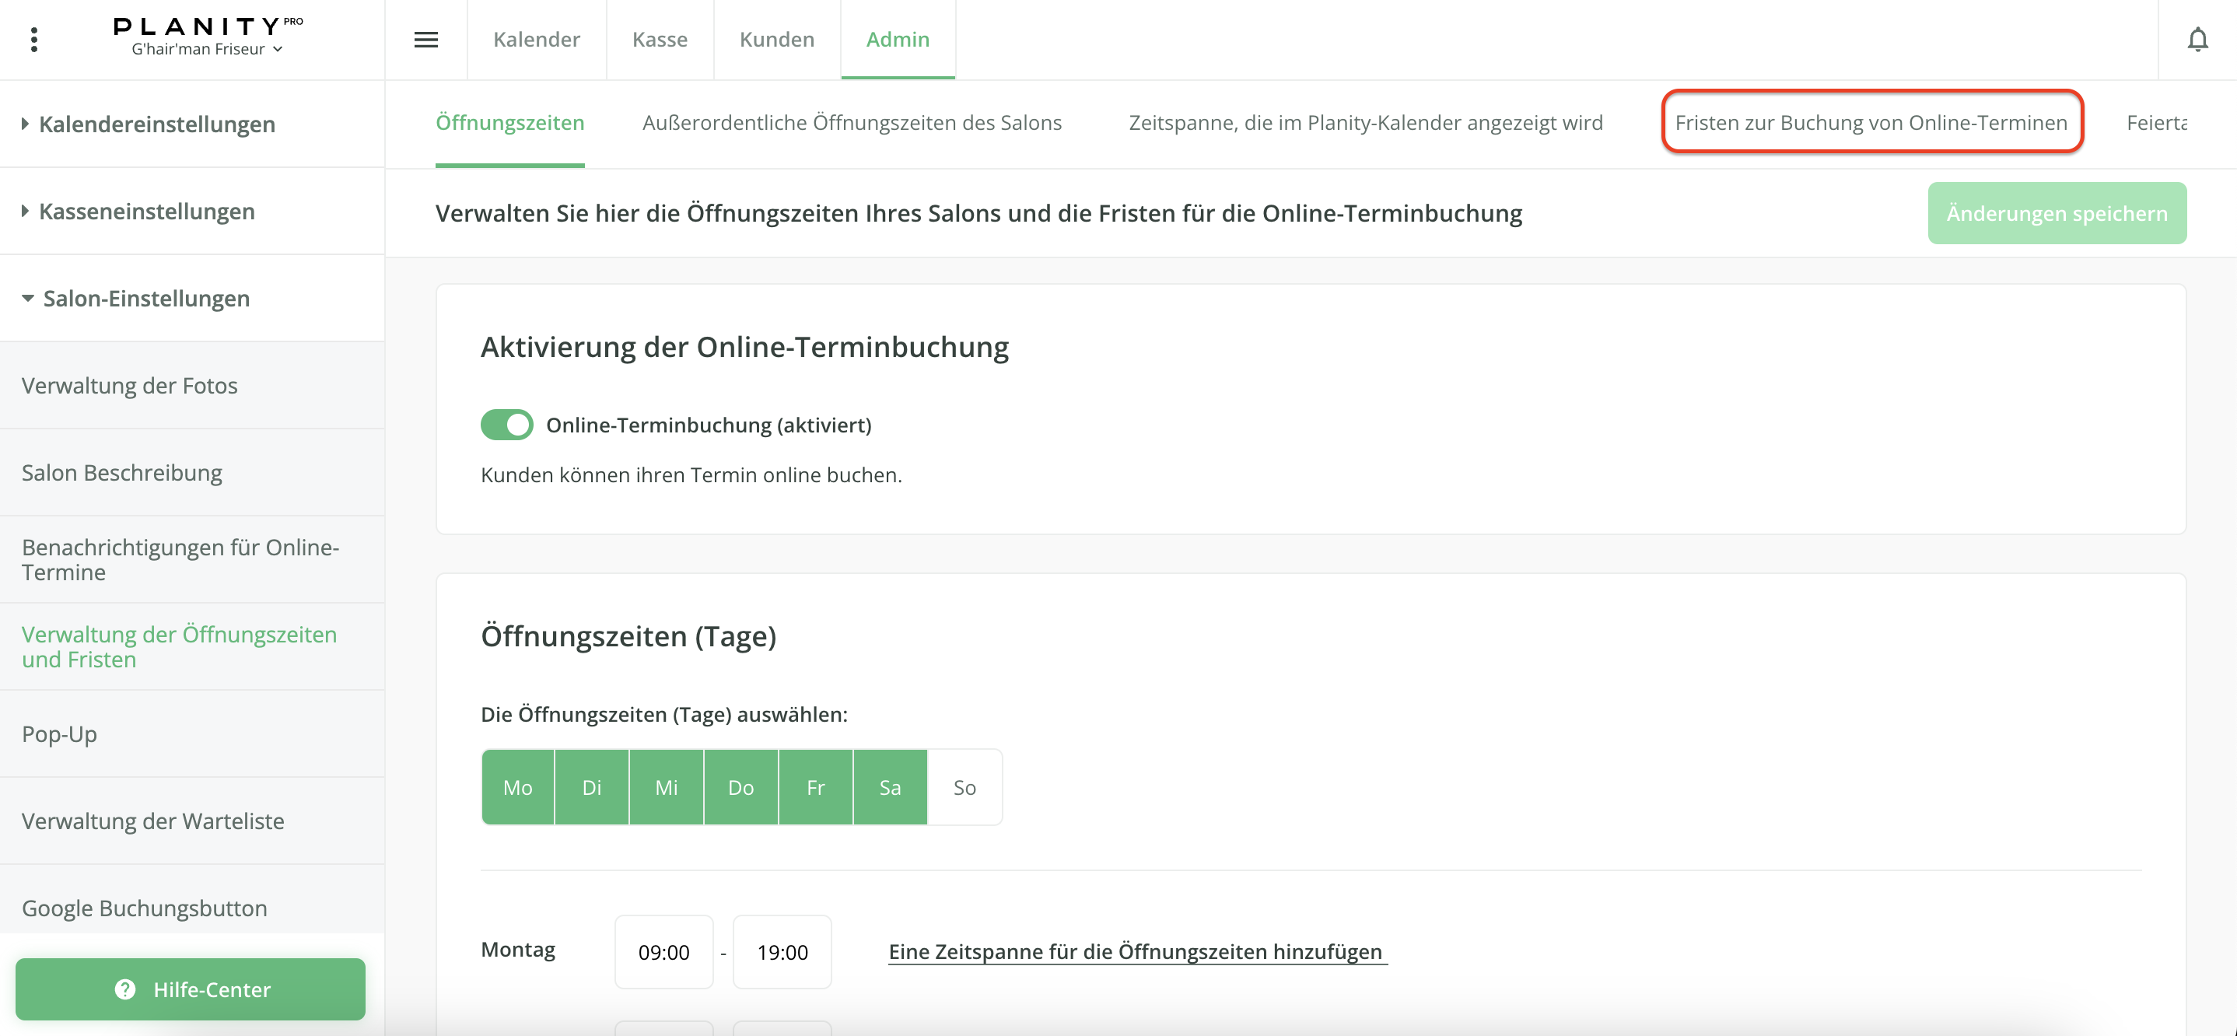Image resolution: width=2237 pixels, height=1036 pixels.
Task: Toggle Sunday (So) as opening day
Action: click(964, 787)
